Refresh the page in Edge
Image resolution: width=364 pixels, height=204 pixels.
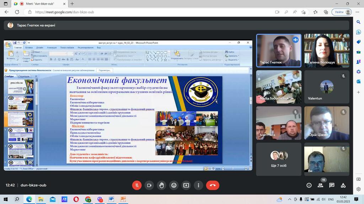17,12
